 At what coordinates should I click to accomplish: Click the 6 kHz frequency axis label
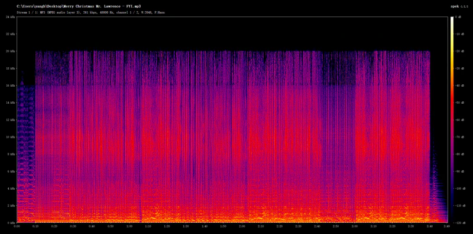[11, 171]
